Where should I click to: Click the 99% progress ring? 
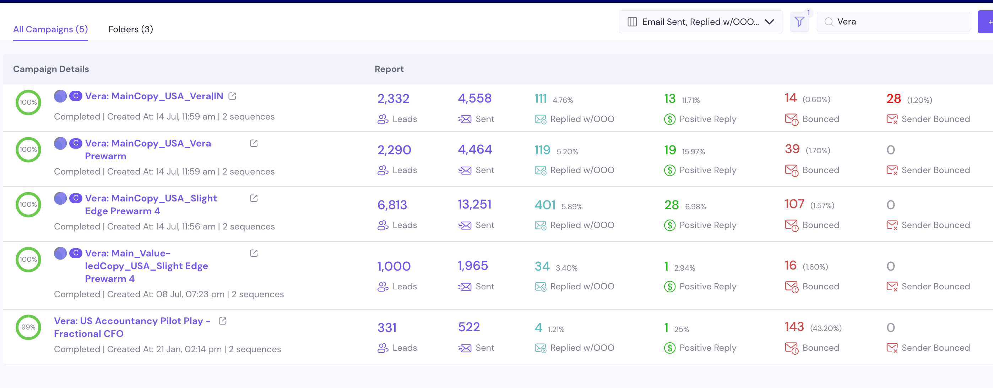point(28,327)
